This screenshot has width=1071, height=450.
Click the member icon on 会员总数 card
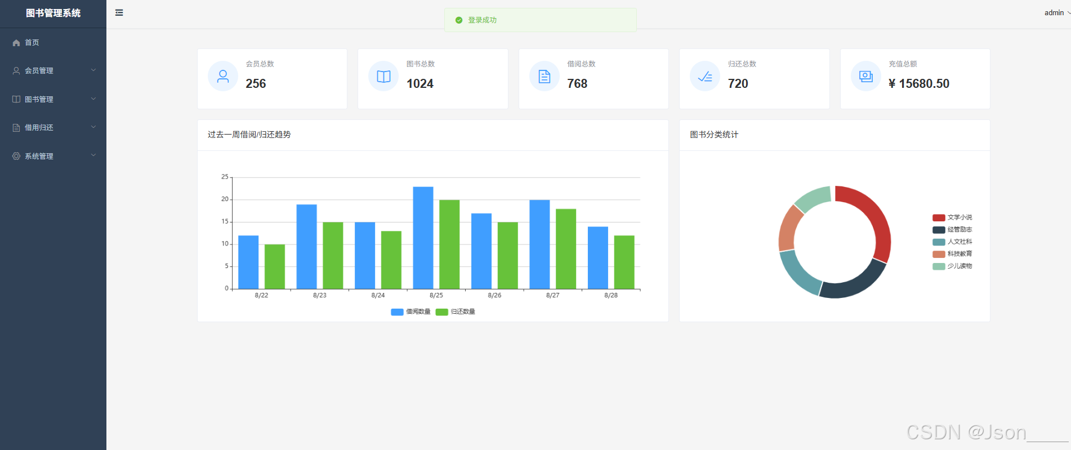pos(223,76)
